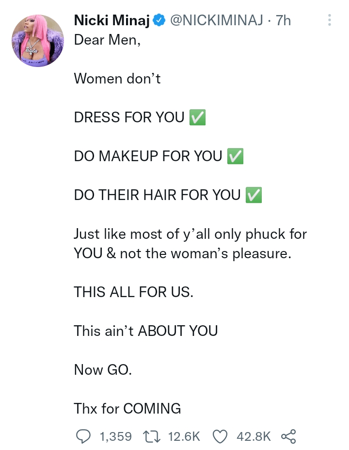The image size is (349, 450).
Task: Click the blue verified badge
Action: coord(159,20)
